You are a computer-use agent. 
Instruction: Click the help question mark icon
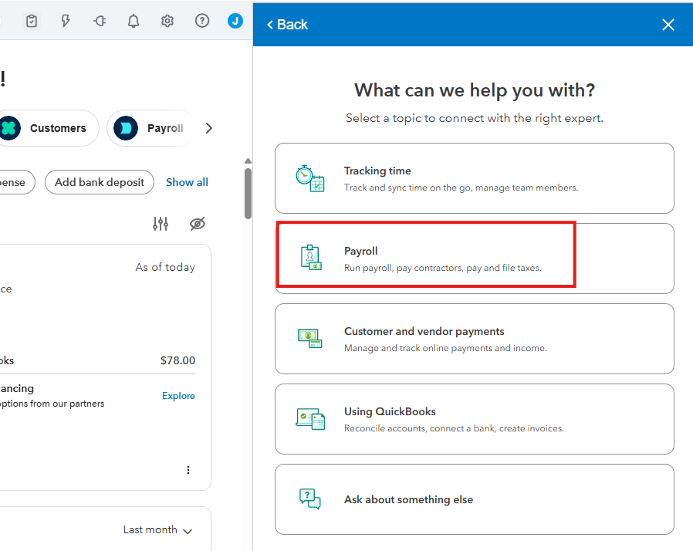pos(202,21)
